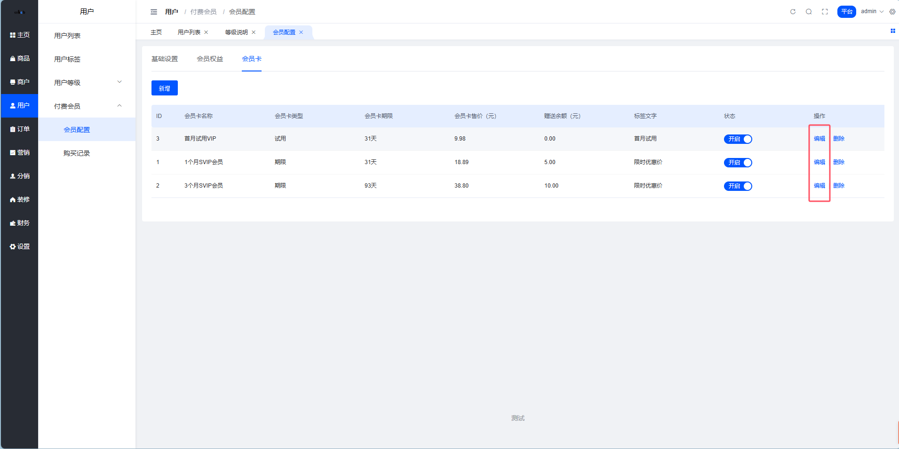Delete the 3个月SVIP会员 card

(838, 186)
